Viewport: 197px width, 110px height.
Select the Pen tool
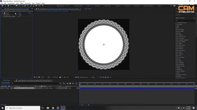coord(25,6)
